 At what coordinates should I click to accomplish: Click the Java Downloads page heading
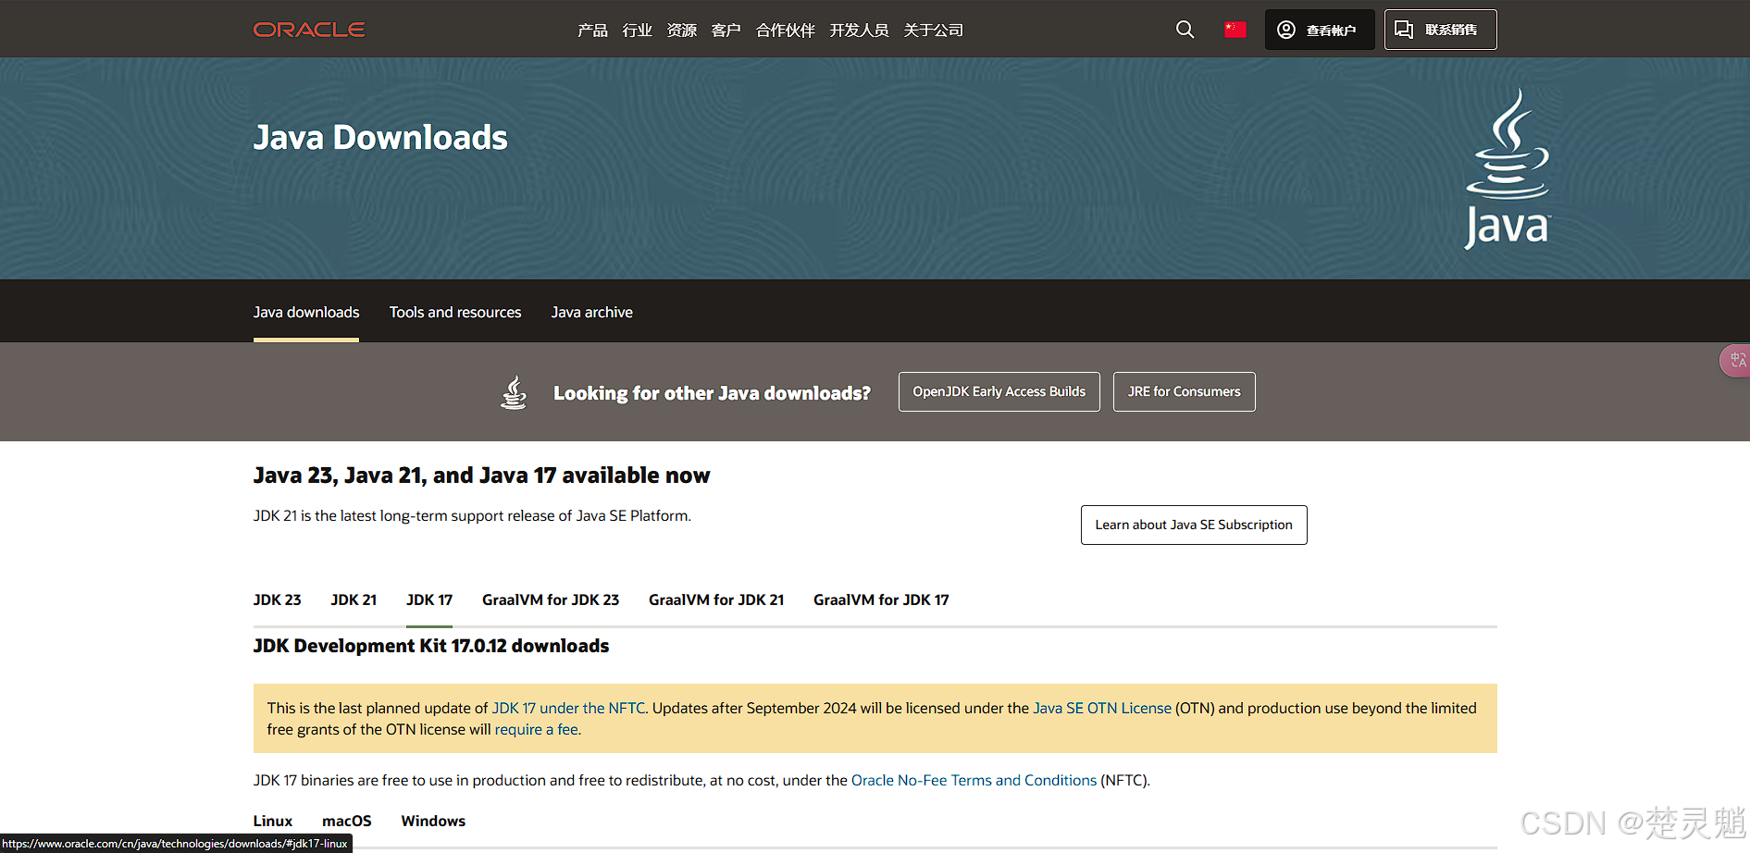point(380,138)
